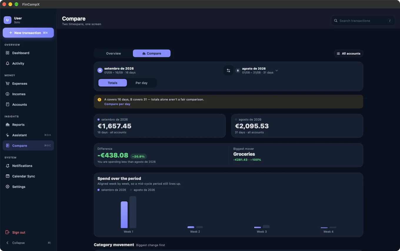Click the Notifications bell icon
400x251 pixels.
[x=8, y=166]
